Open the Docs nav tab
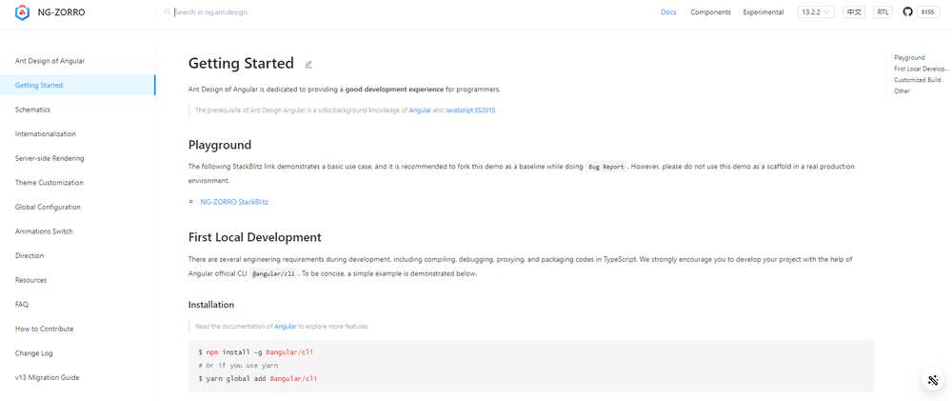 click(x=668, y=12)
